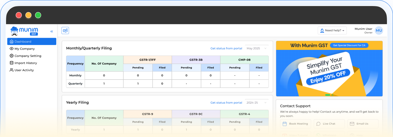Click the green banner carousel indicator
Viewport: 393px width, 137px height.
tap(327, 95)
